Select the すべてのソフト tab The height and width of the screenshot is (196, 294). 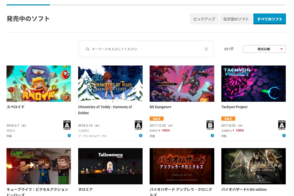tap(269, 19)
